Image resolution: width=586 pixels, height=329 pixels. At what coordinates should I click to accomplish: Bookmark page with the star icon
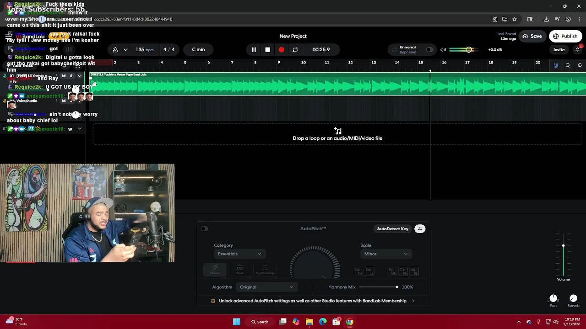[515, 19]
